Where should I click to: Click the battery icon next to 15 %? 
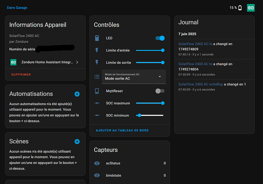click(x=240, y=8)
